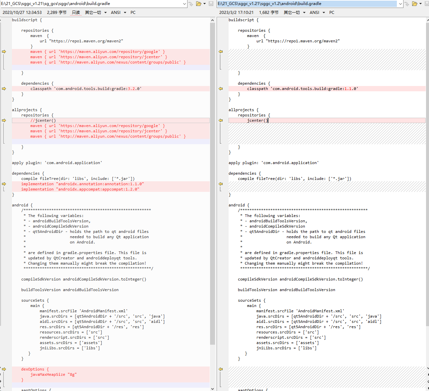Click right file size 1,682 字节
Image resolution: width=429 pixels, height=391 pixels.
pos(269,13)
